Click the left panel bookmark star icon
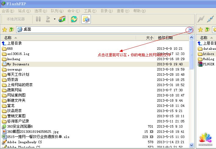Screen dimensions: 216x149 (x=5, y=30)
